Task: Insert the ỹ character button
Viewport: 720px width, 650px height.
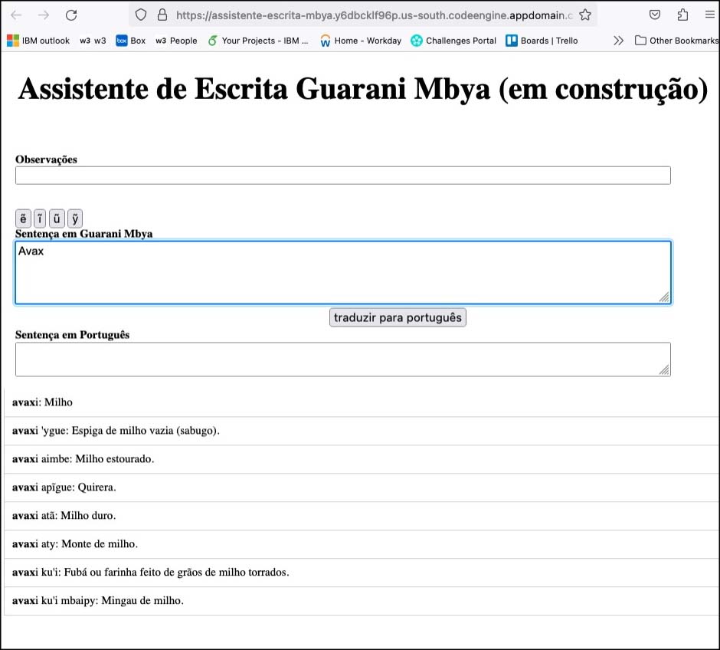Action: pyautogui.click(x=75, y=218)
